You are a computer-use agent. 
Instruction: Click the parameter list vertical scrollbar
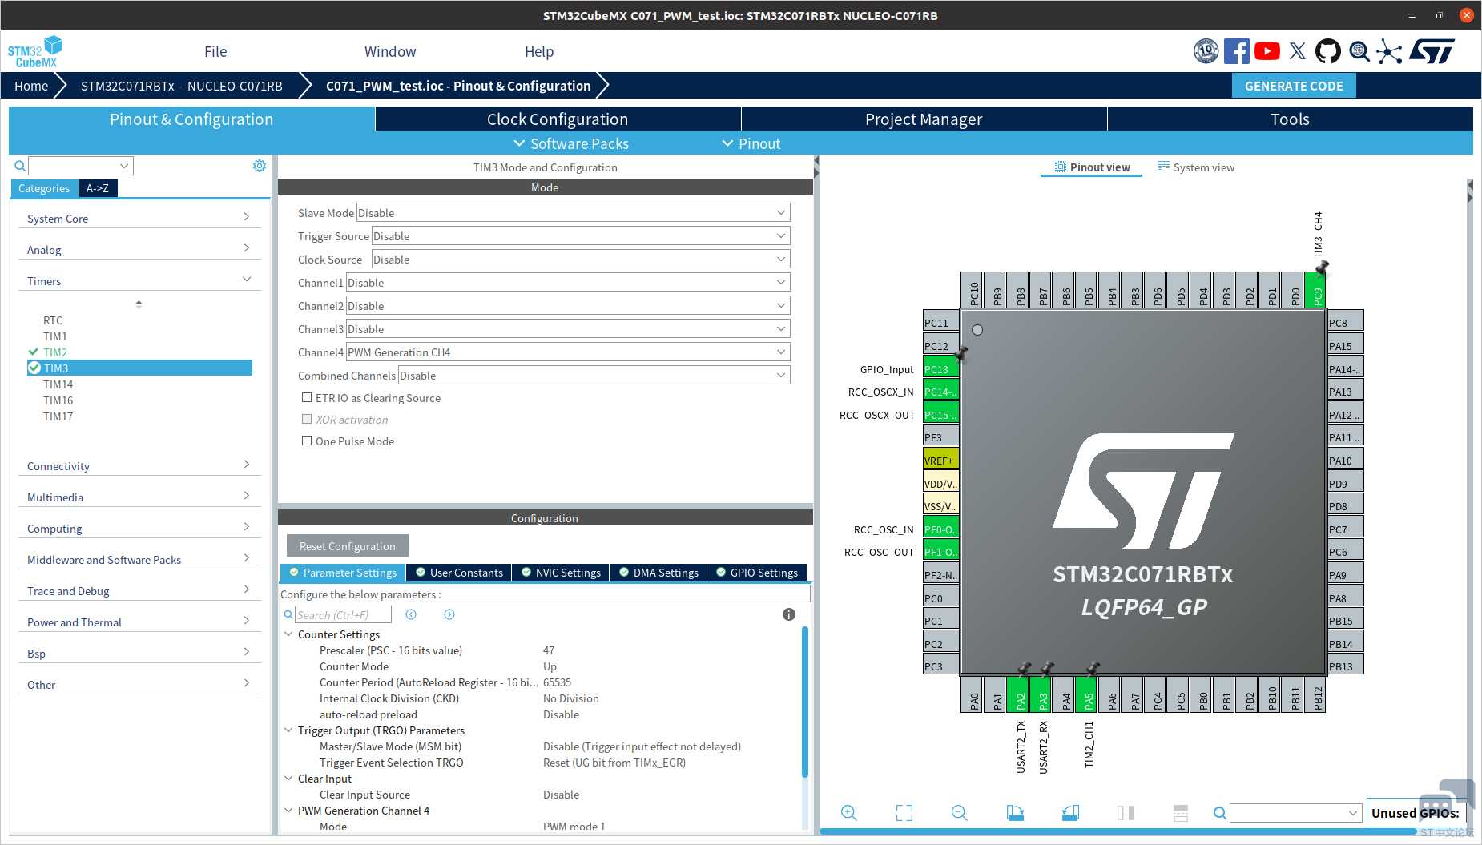click(x=804, y=701)
